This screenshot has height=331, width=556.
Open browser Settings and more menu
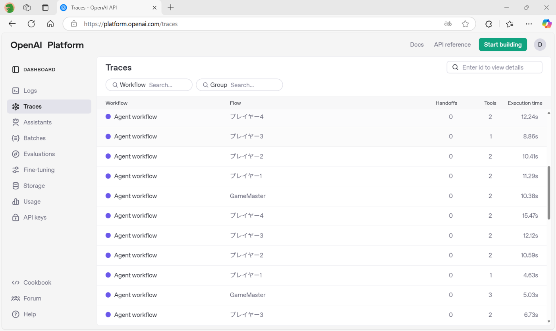pyautogui.click(x=529, y=24)
